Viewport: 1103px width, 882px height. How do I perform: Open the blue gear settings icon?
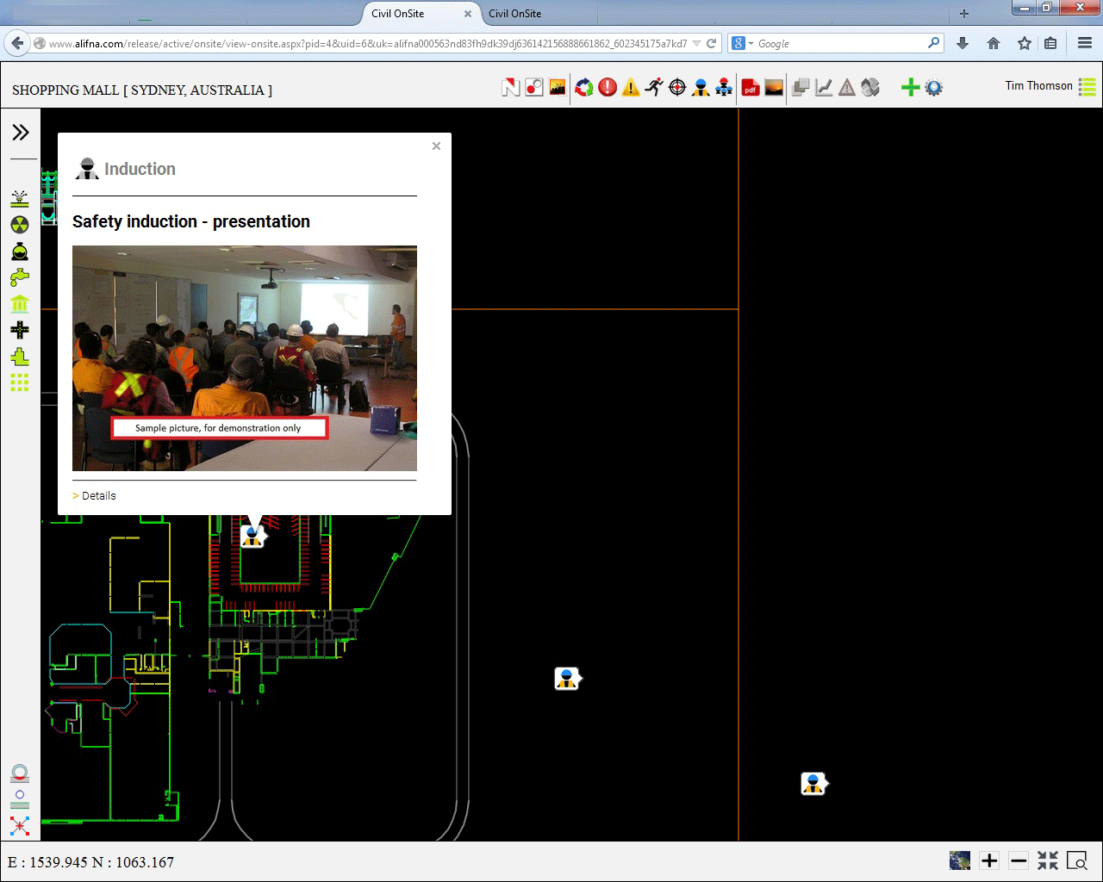pos(934,87)
